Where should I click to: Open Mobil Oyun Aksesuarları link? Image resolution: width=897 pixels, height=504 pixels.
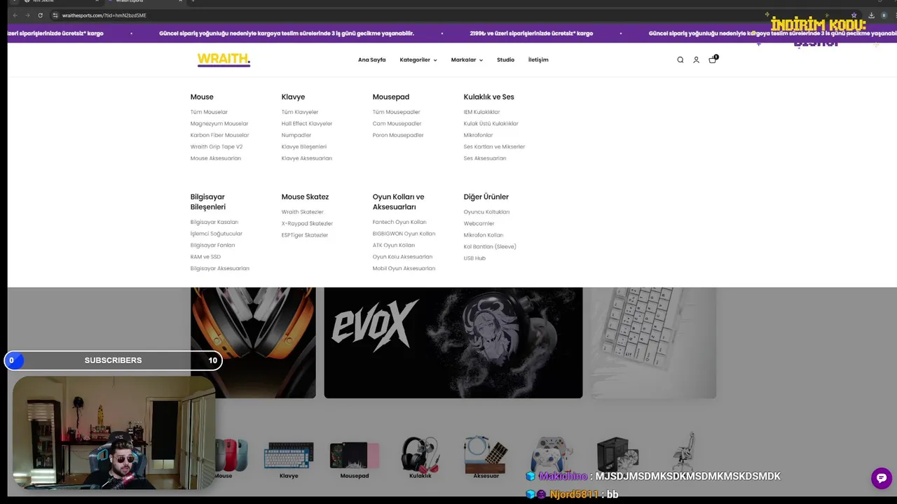[404, 269]
